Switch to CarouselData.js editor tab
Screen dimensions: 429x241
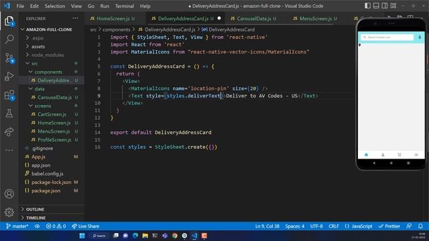pyautogui.click(x=253, y=19)
